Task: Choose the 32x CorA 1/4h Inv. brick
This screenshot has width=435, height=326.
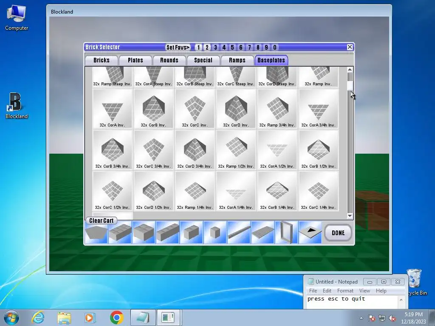Action: click(236, 191)
